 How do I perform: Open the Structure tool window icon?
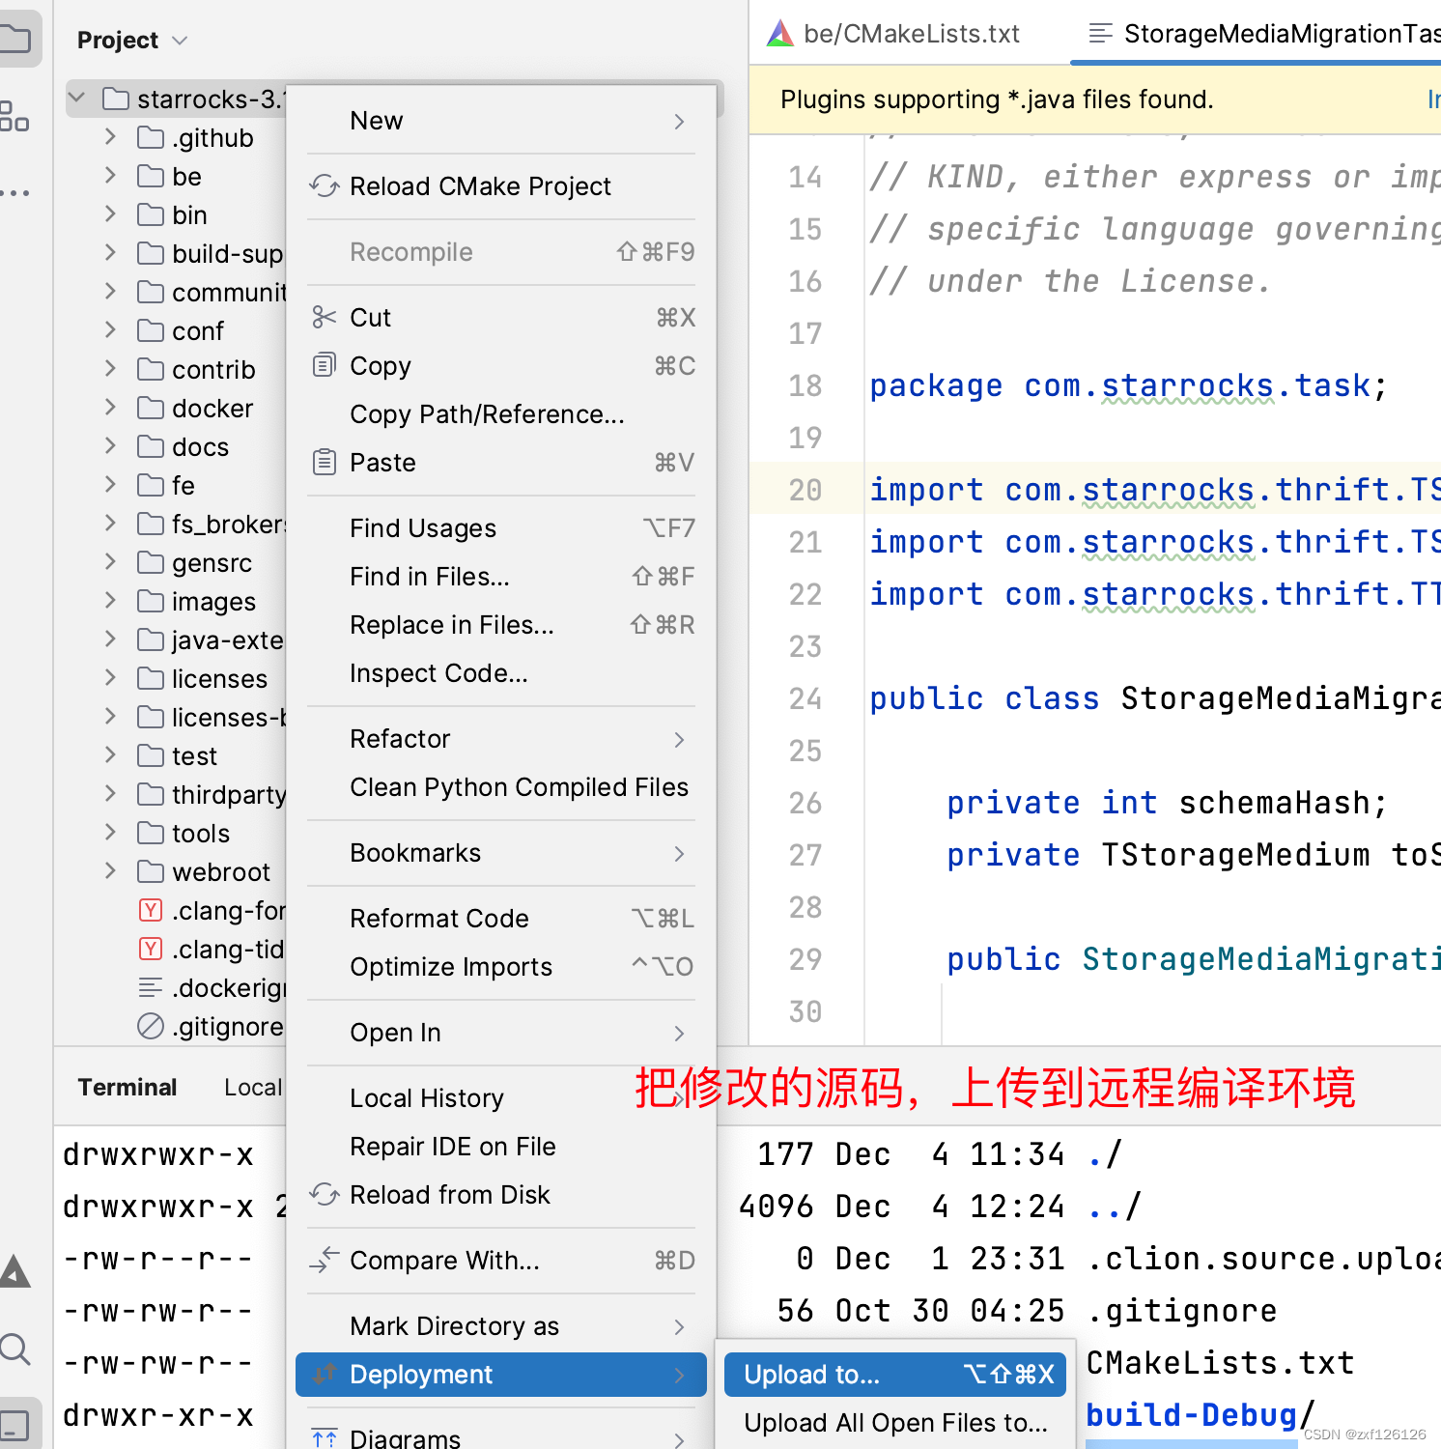pos(14,116)
